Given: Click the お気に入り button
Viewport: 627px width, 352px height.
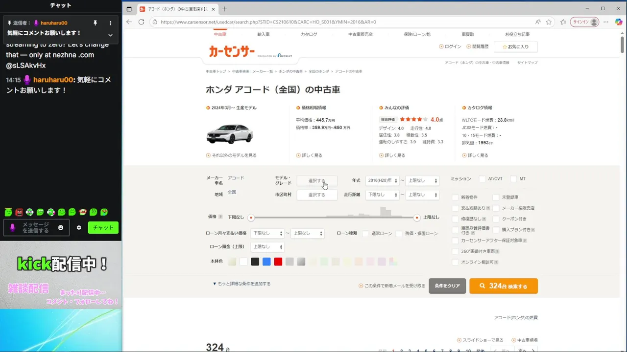Looking at the screenshot, I should click(x=516, y=46).
